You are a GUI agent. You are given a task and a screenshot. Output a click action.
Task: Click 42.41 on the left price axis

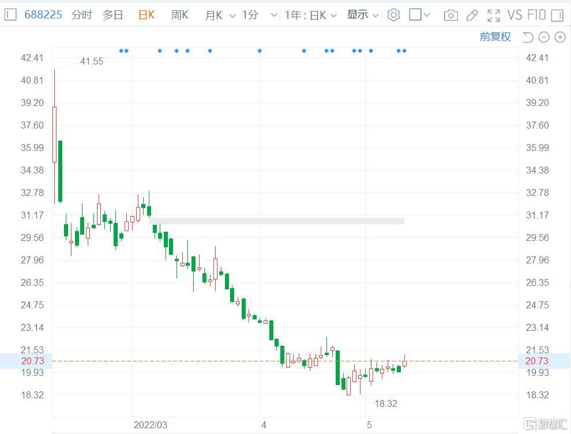pyautogui.click(x=32, y=58)
